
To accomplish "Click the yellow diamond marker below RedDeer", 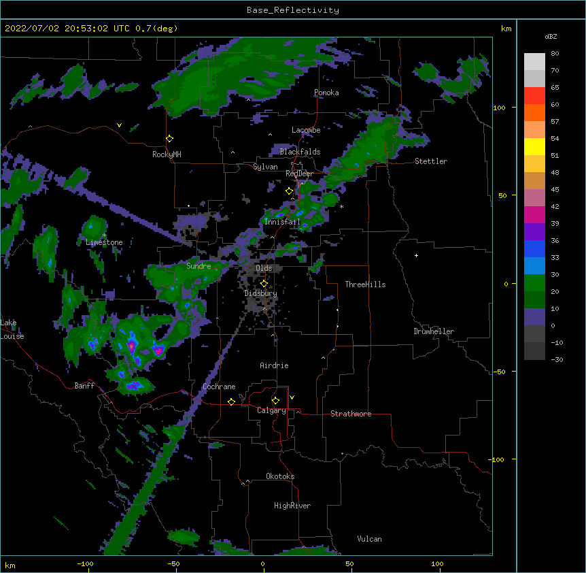I will pos(290,191).
